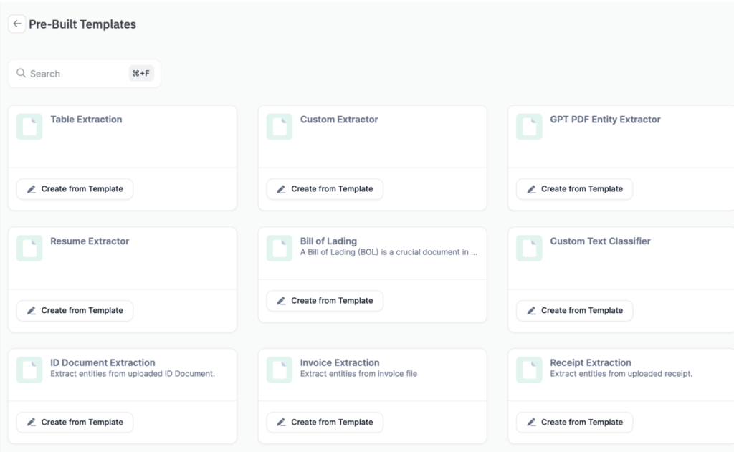The height and width of the screenshot is (452, 734).
Task: Create from Template for Table Extraction
Action: coord(75,189)
